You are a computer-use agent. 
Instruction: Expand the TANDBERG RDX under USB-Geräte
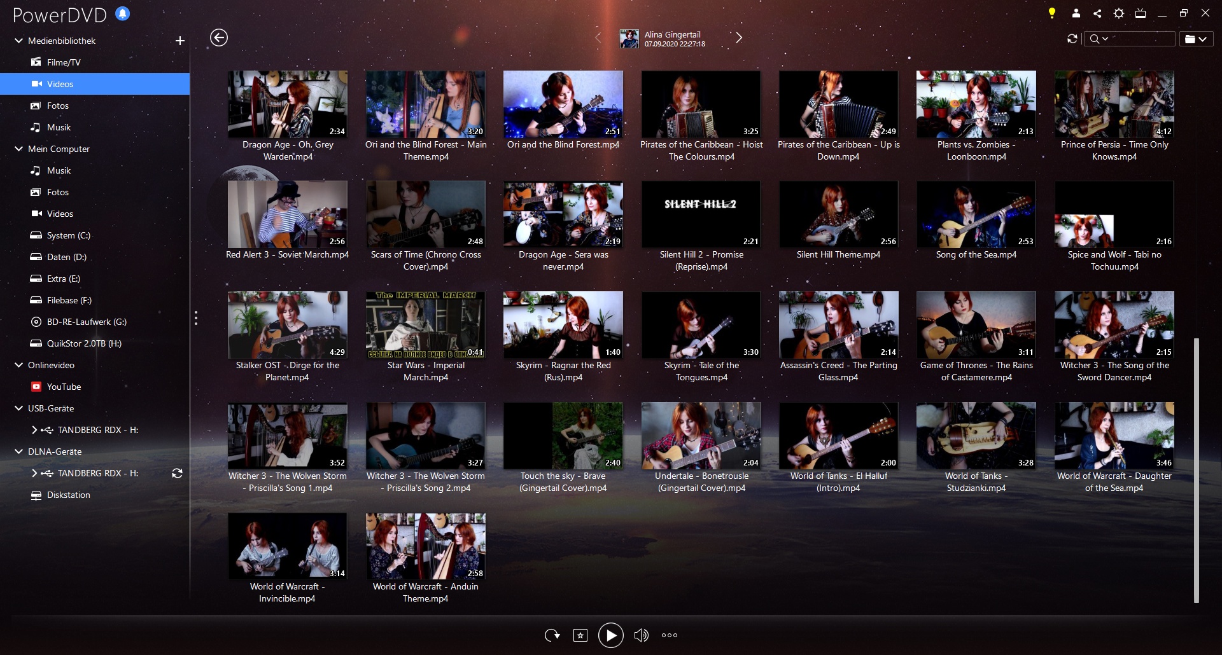coord(34,430)
